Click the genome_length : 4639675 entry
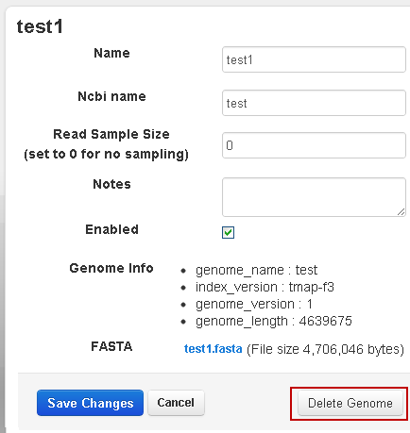The height and width of the screenshot is (433, 410). pos(273,321)
